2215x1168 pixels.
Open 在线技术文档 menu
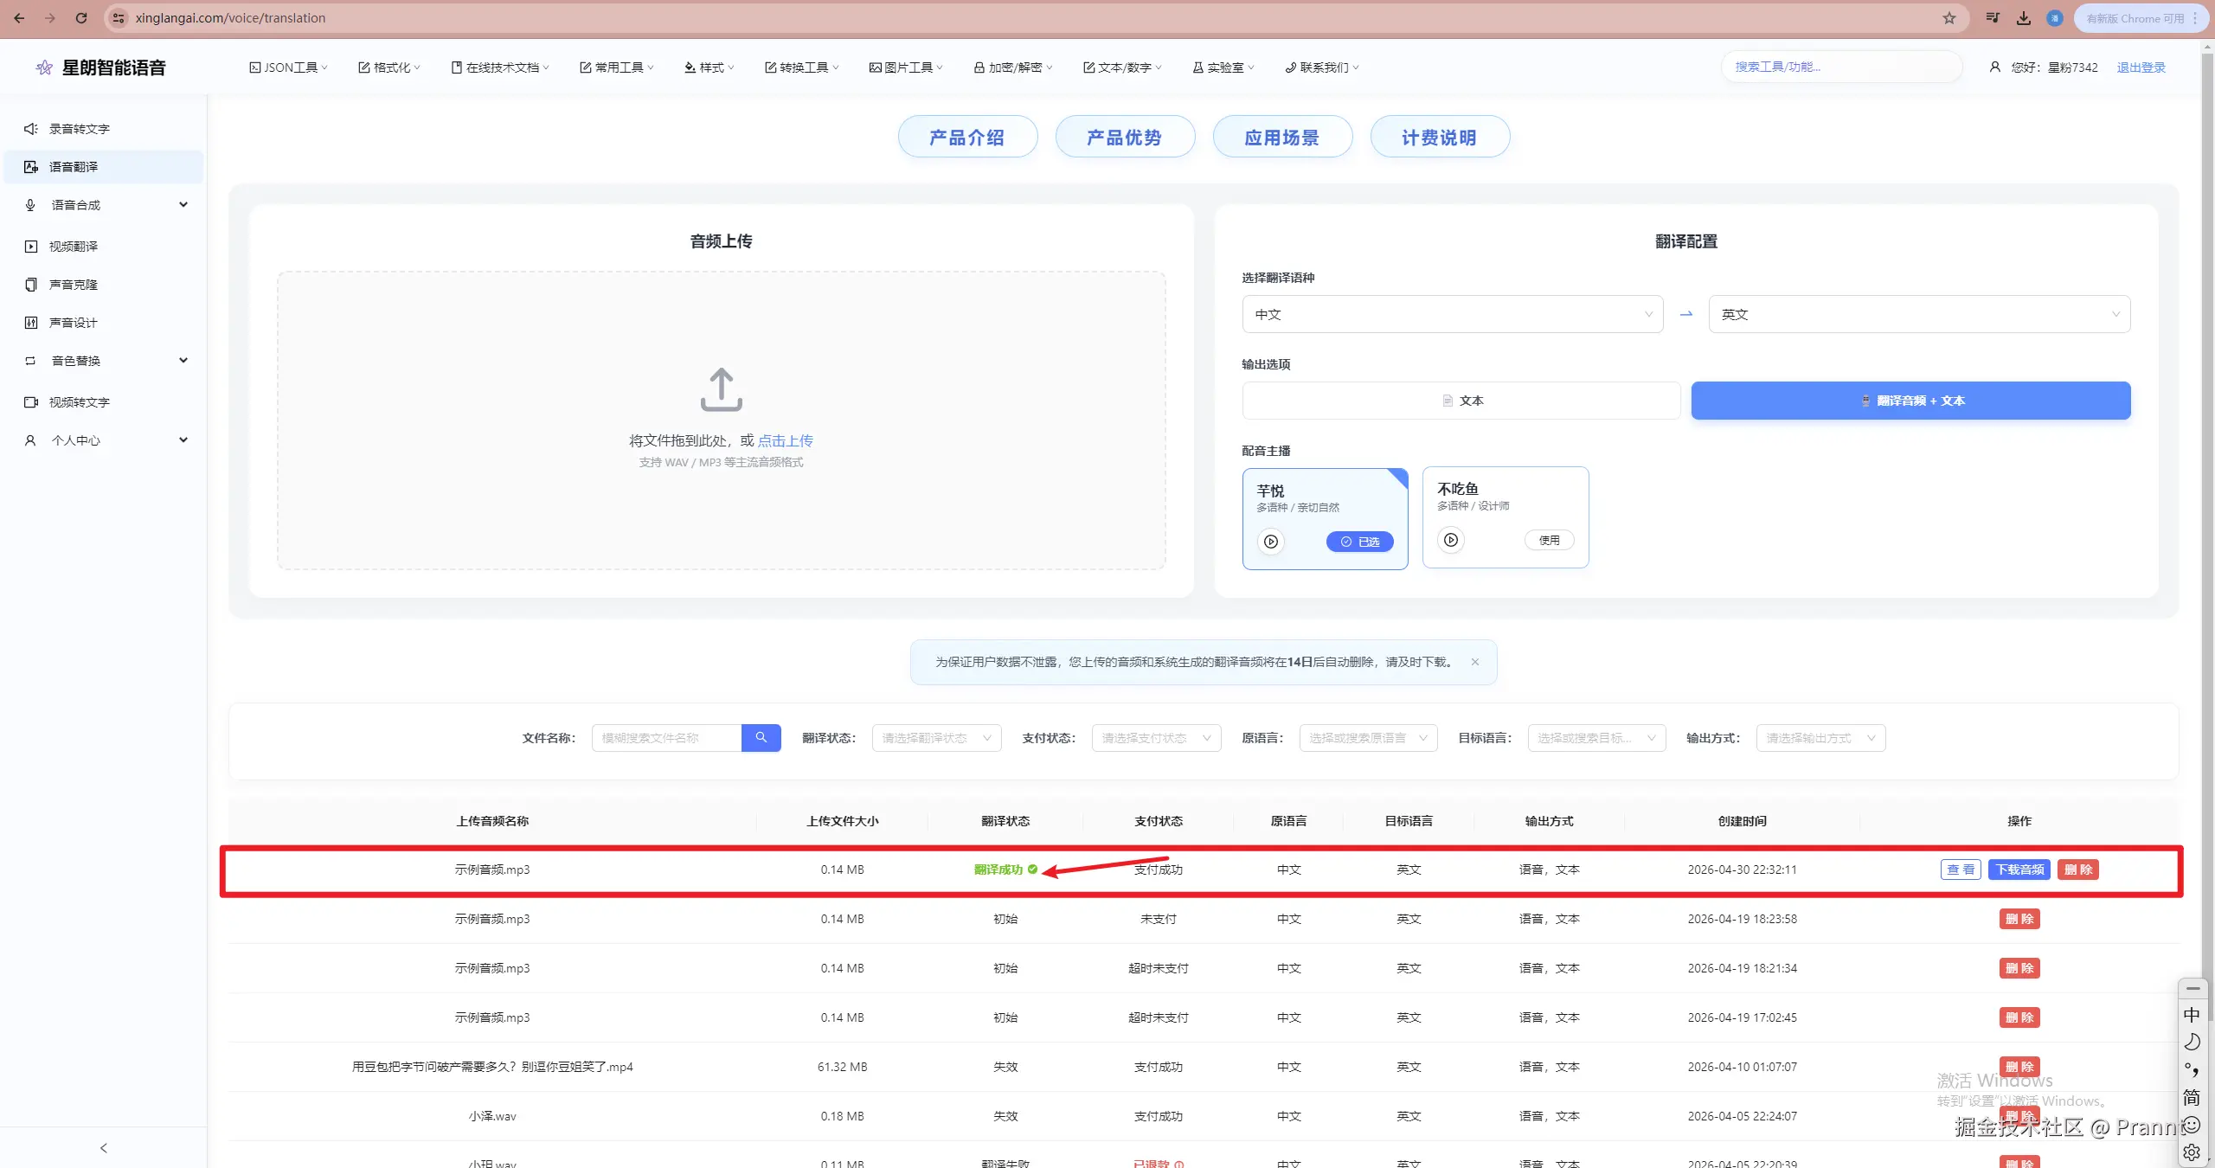500,67
